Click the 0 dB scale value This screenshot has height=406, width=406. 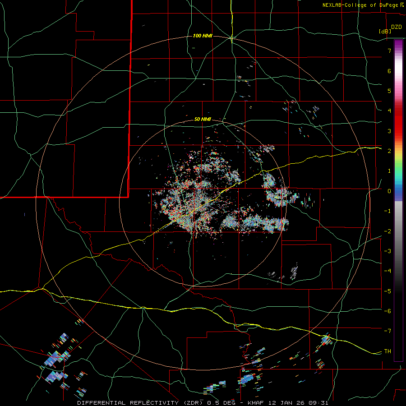389,191
